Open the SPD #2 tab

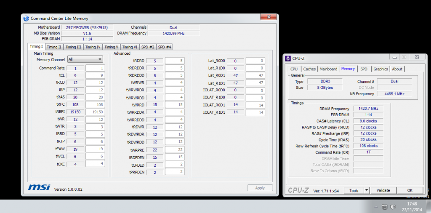click(x=148, y=47)
